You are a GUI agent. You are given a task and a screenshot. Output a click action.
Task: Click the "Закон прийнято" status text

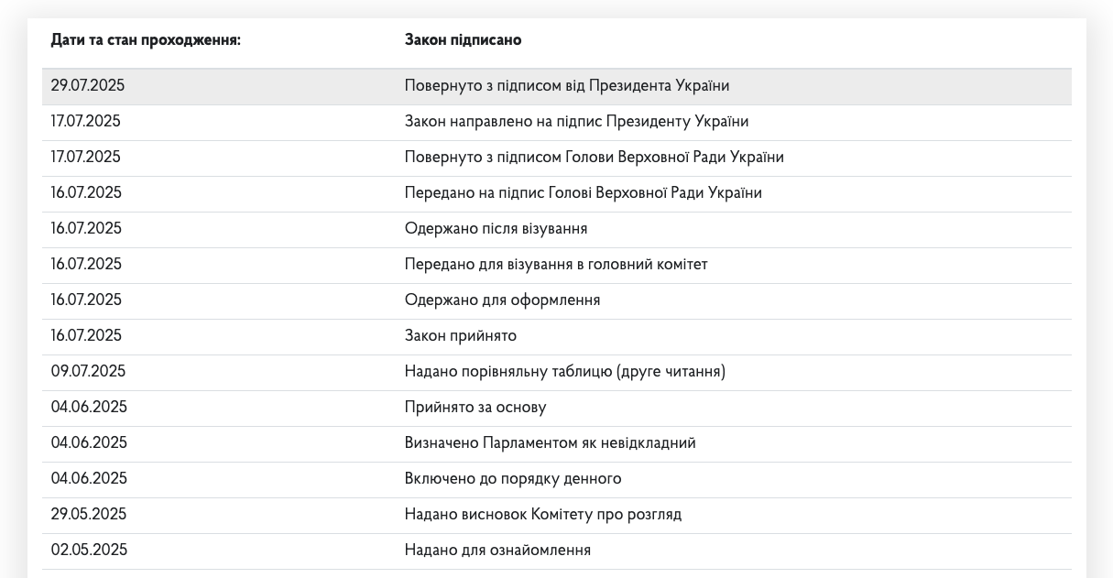click(x=460, y=336)
